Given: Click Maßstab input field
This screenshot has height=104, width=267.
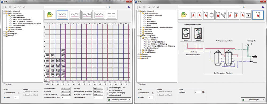Looking at the screenshot, I should point(198,92).
